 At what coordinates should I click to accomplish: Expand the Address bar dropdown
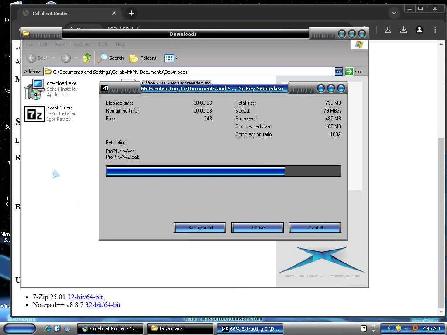[338, 72]
